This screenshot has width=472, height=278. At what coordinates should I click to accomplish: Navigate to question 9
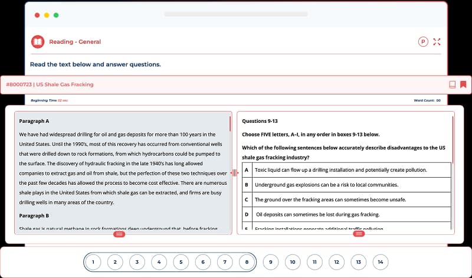pyautogui.click(x=271, y=261)
